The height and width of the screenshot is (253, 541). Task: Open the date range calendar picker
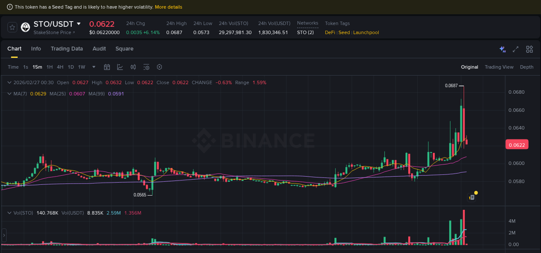pos(107,67)
